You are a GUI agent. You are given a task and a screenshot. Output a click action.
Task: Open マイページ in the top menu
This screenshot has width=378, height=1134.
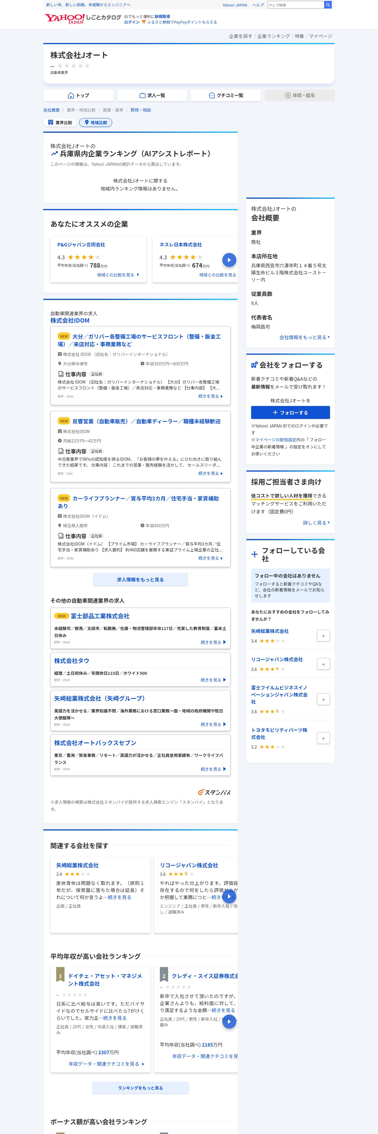(320, 36)
